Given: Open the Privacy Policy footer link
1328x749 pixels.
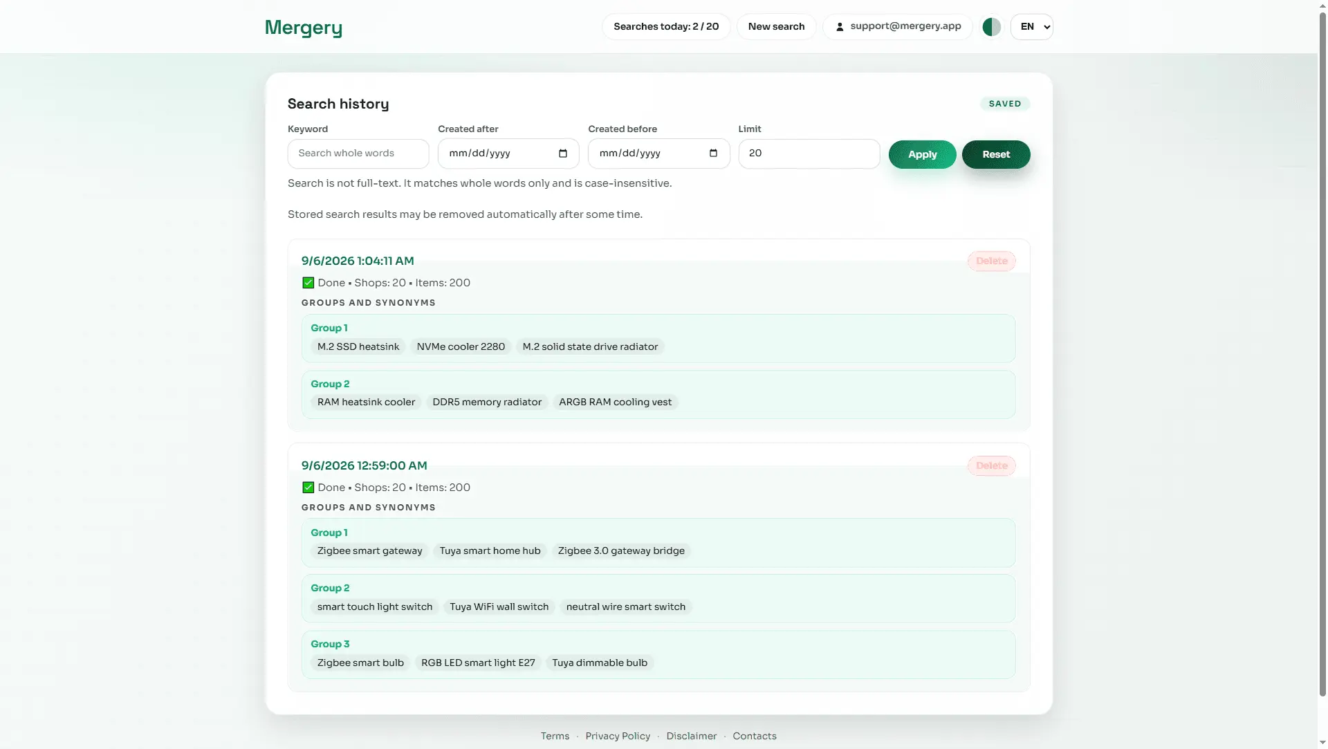Looking at the screenshot, I should pos(618,736).
